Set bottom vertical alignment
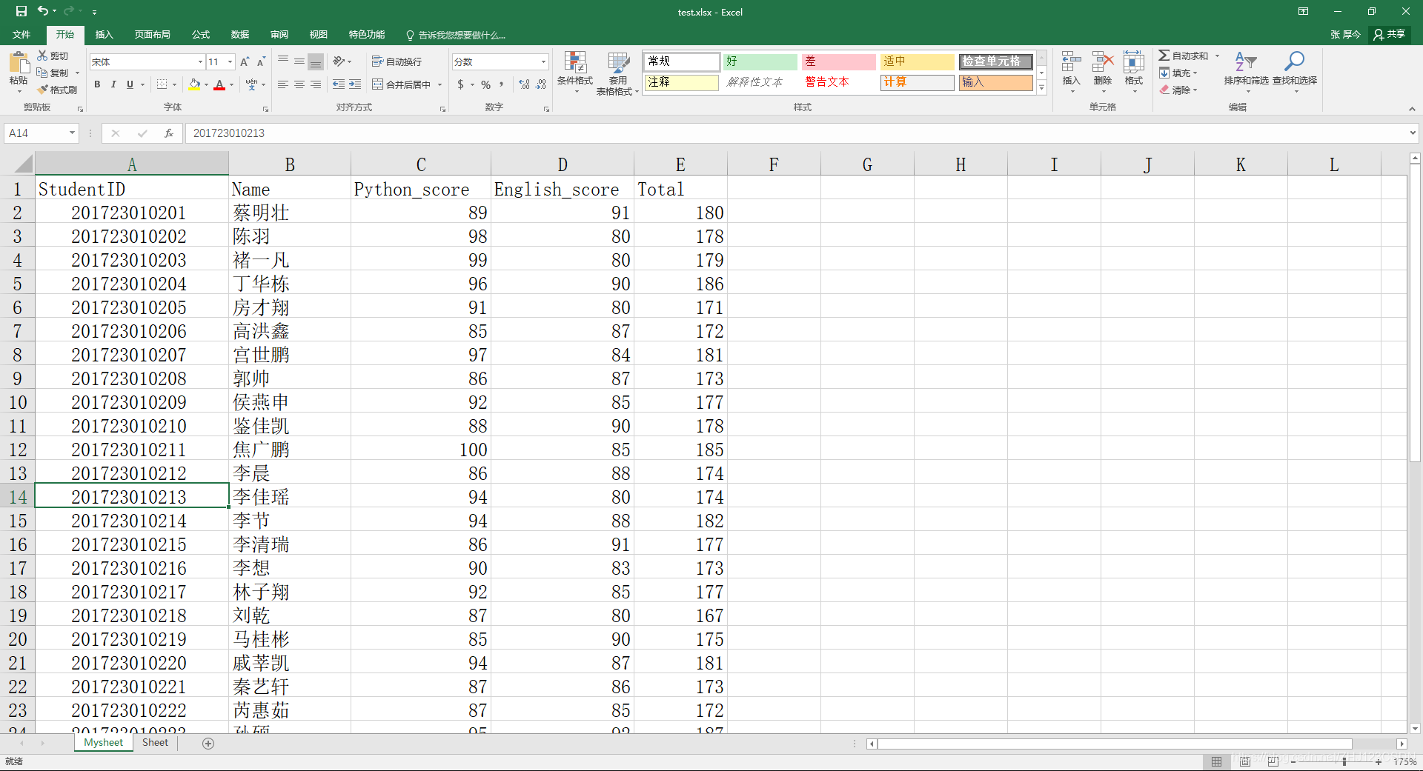 tap(316, 61)
